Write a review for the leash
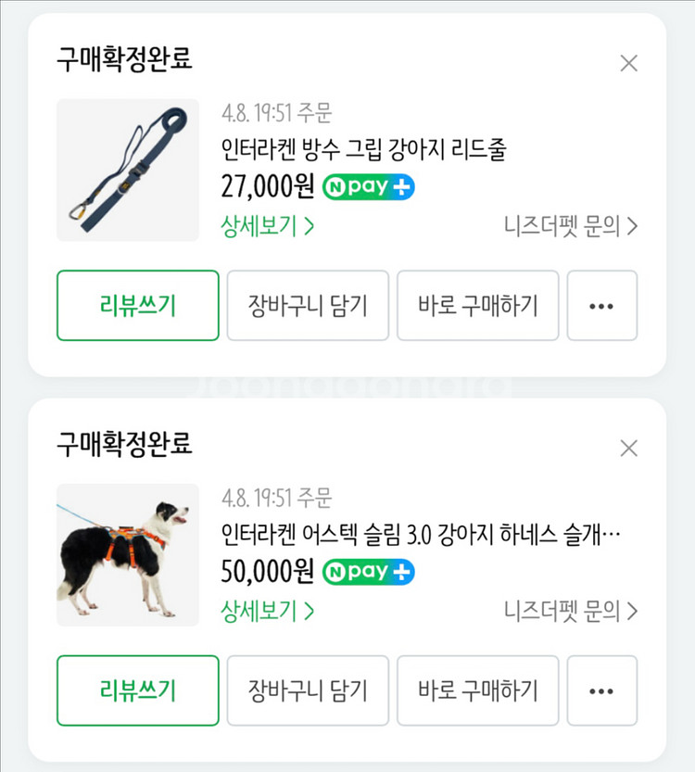 138,306
